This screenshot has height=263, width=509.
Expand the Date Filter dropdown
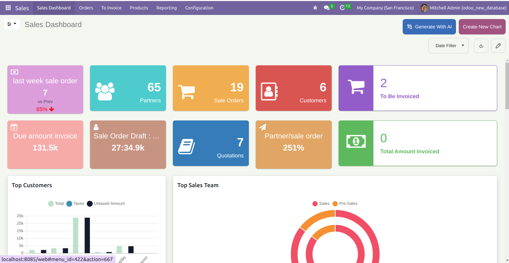pyautogui.click(x=448, y=46)
